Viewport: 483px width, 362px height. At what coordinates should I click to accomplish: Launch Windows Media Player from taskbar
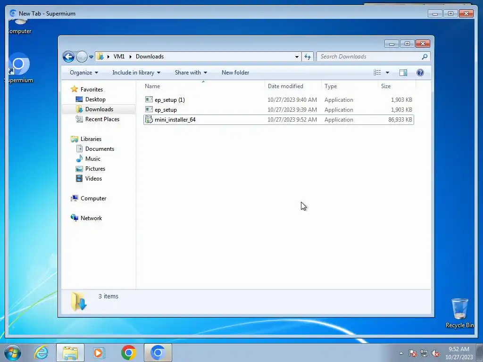[x=99, y=353]
